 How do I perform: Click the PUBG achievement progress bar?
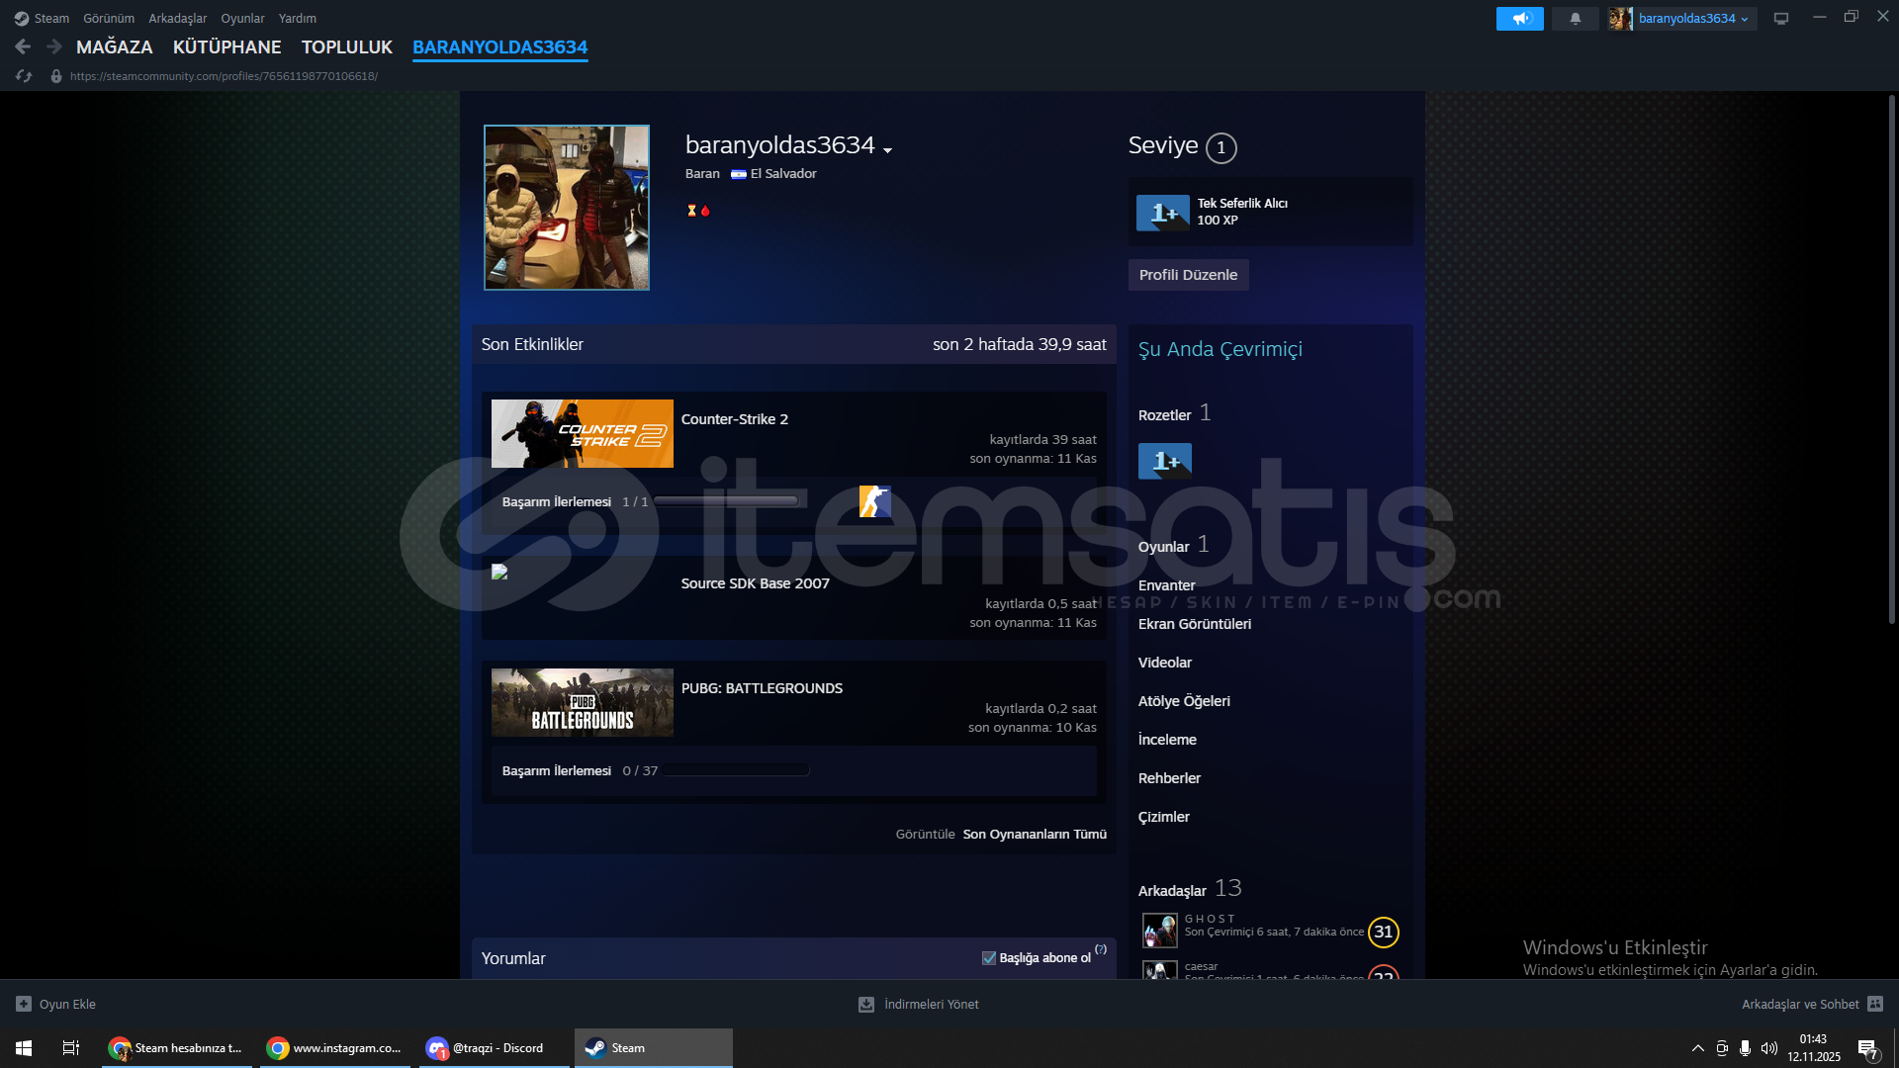coord(737,770)
